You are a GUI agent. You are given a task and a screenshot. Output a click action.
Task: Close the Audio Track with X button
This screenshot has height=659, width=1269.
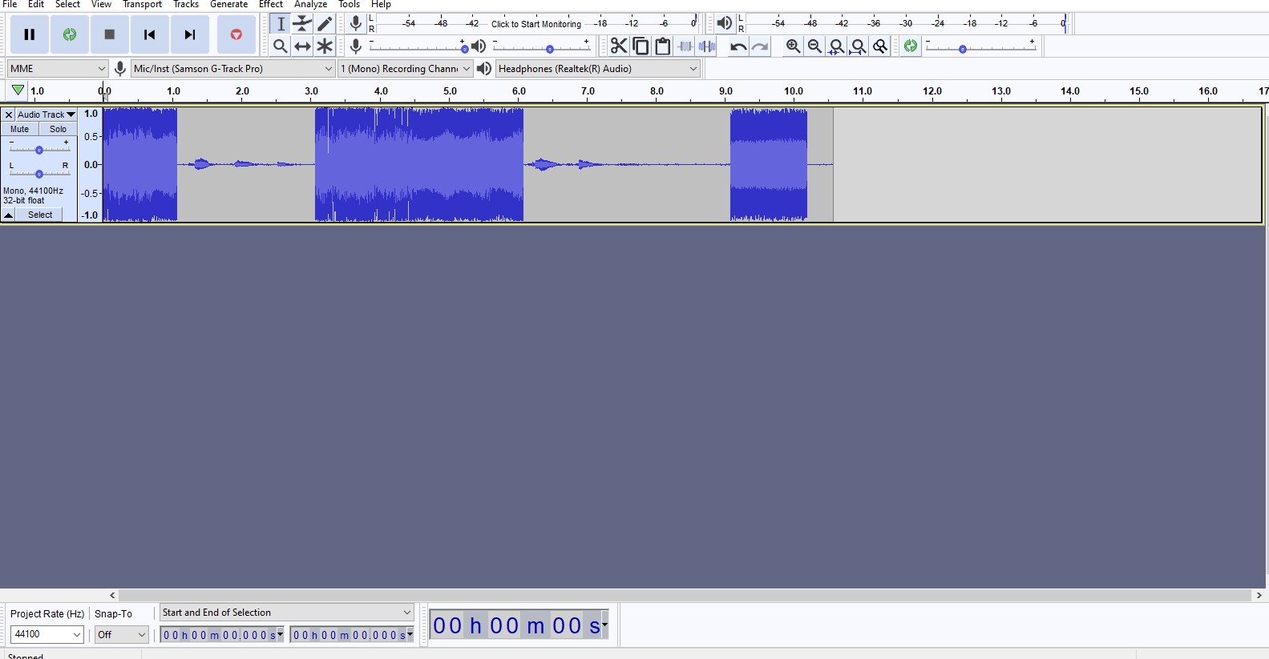pos(9,115)
